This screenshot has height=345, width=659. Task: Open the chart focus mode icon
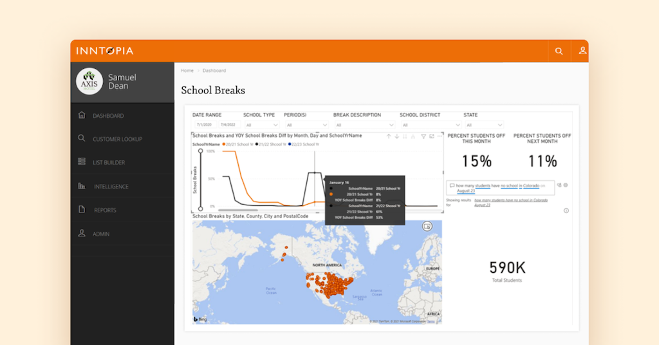(431, 136)
